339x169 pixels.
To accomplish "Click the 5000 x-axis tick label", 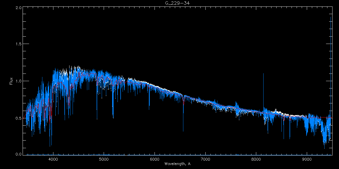I will coord(104,159).
